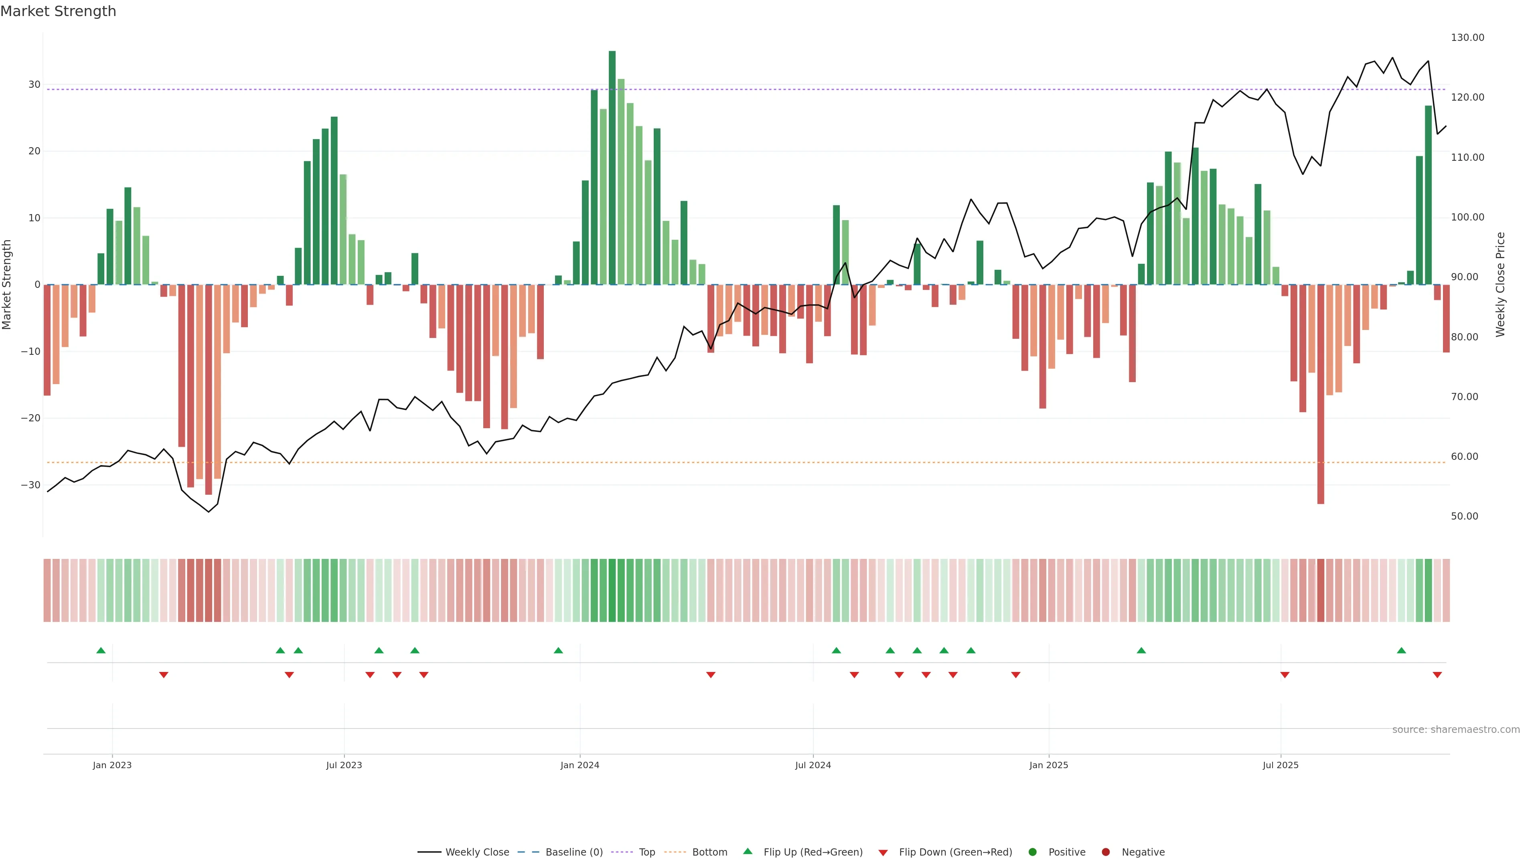Screen dimensions: 1540x866
Task: Click the dark red Negative circle legend icon
Action: point(1105,852)
